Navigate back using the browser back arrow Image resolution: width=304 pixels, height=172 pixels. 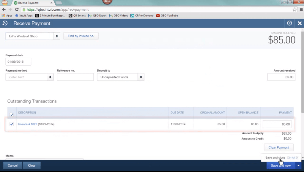(x=3, y=9)
